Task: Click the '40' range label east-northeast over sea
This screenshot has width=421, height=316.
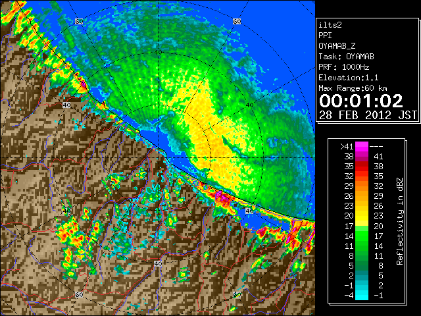Action: (x=249, y=105)
